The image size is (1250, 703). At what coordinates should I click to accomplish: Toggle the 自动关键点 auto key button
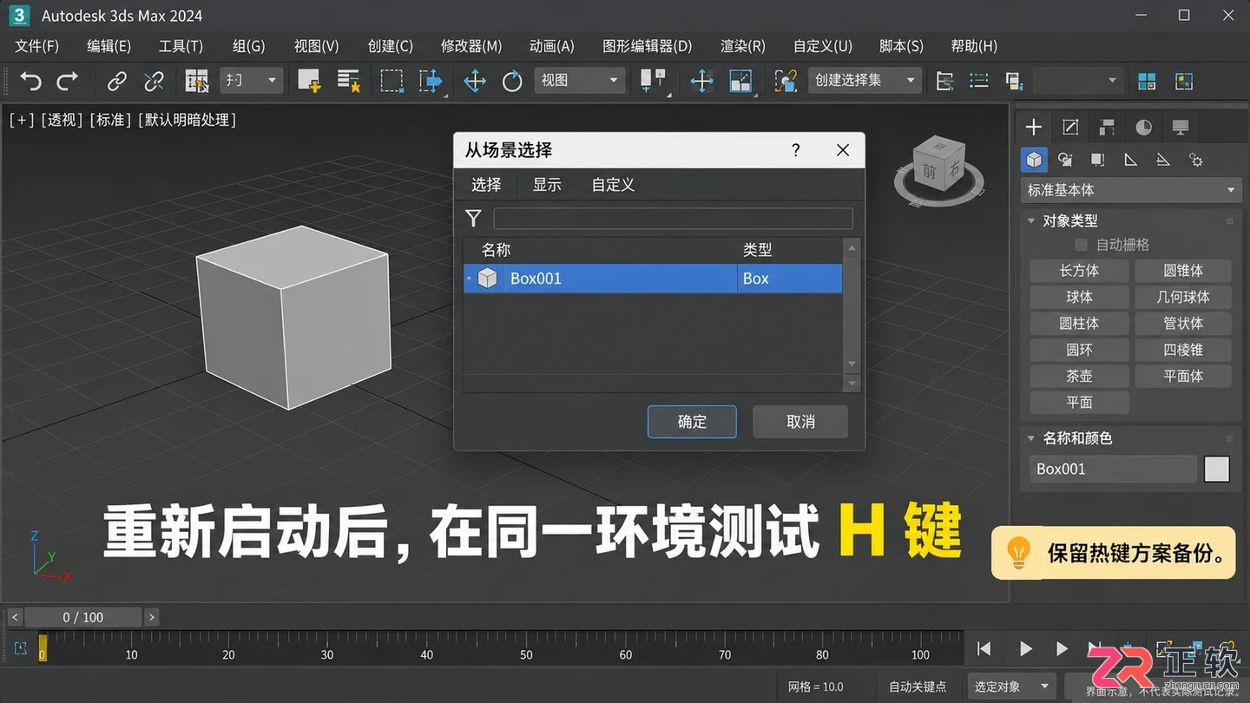(918, 687)
